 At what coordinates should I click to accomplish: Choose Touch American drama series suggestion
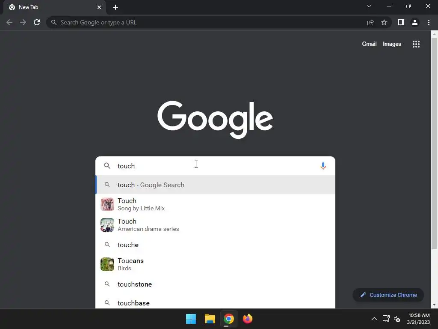[x=216, y=225]
